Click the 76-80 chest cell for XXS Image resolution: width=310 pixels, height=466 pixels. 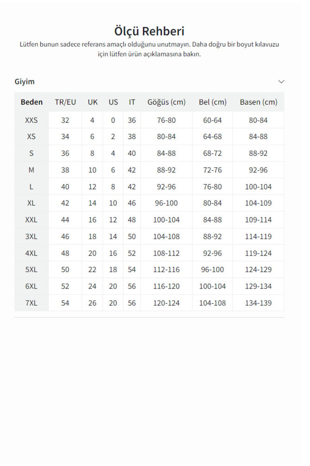tap(166, 120)
